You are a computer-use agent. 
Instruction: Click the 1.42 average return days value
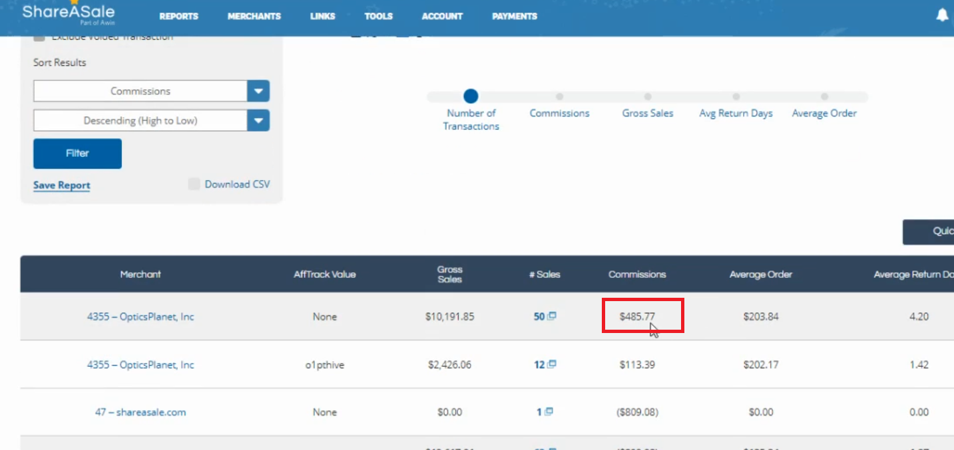(919, 364)
